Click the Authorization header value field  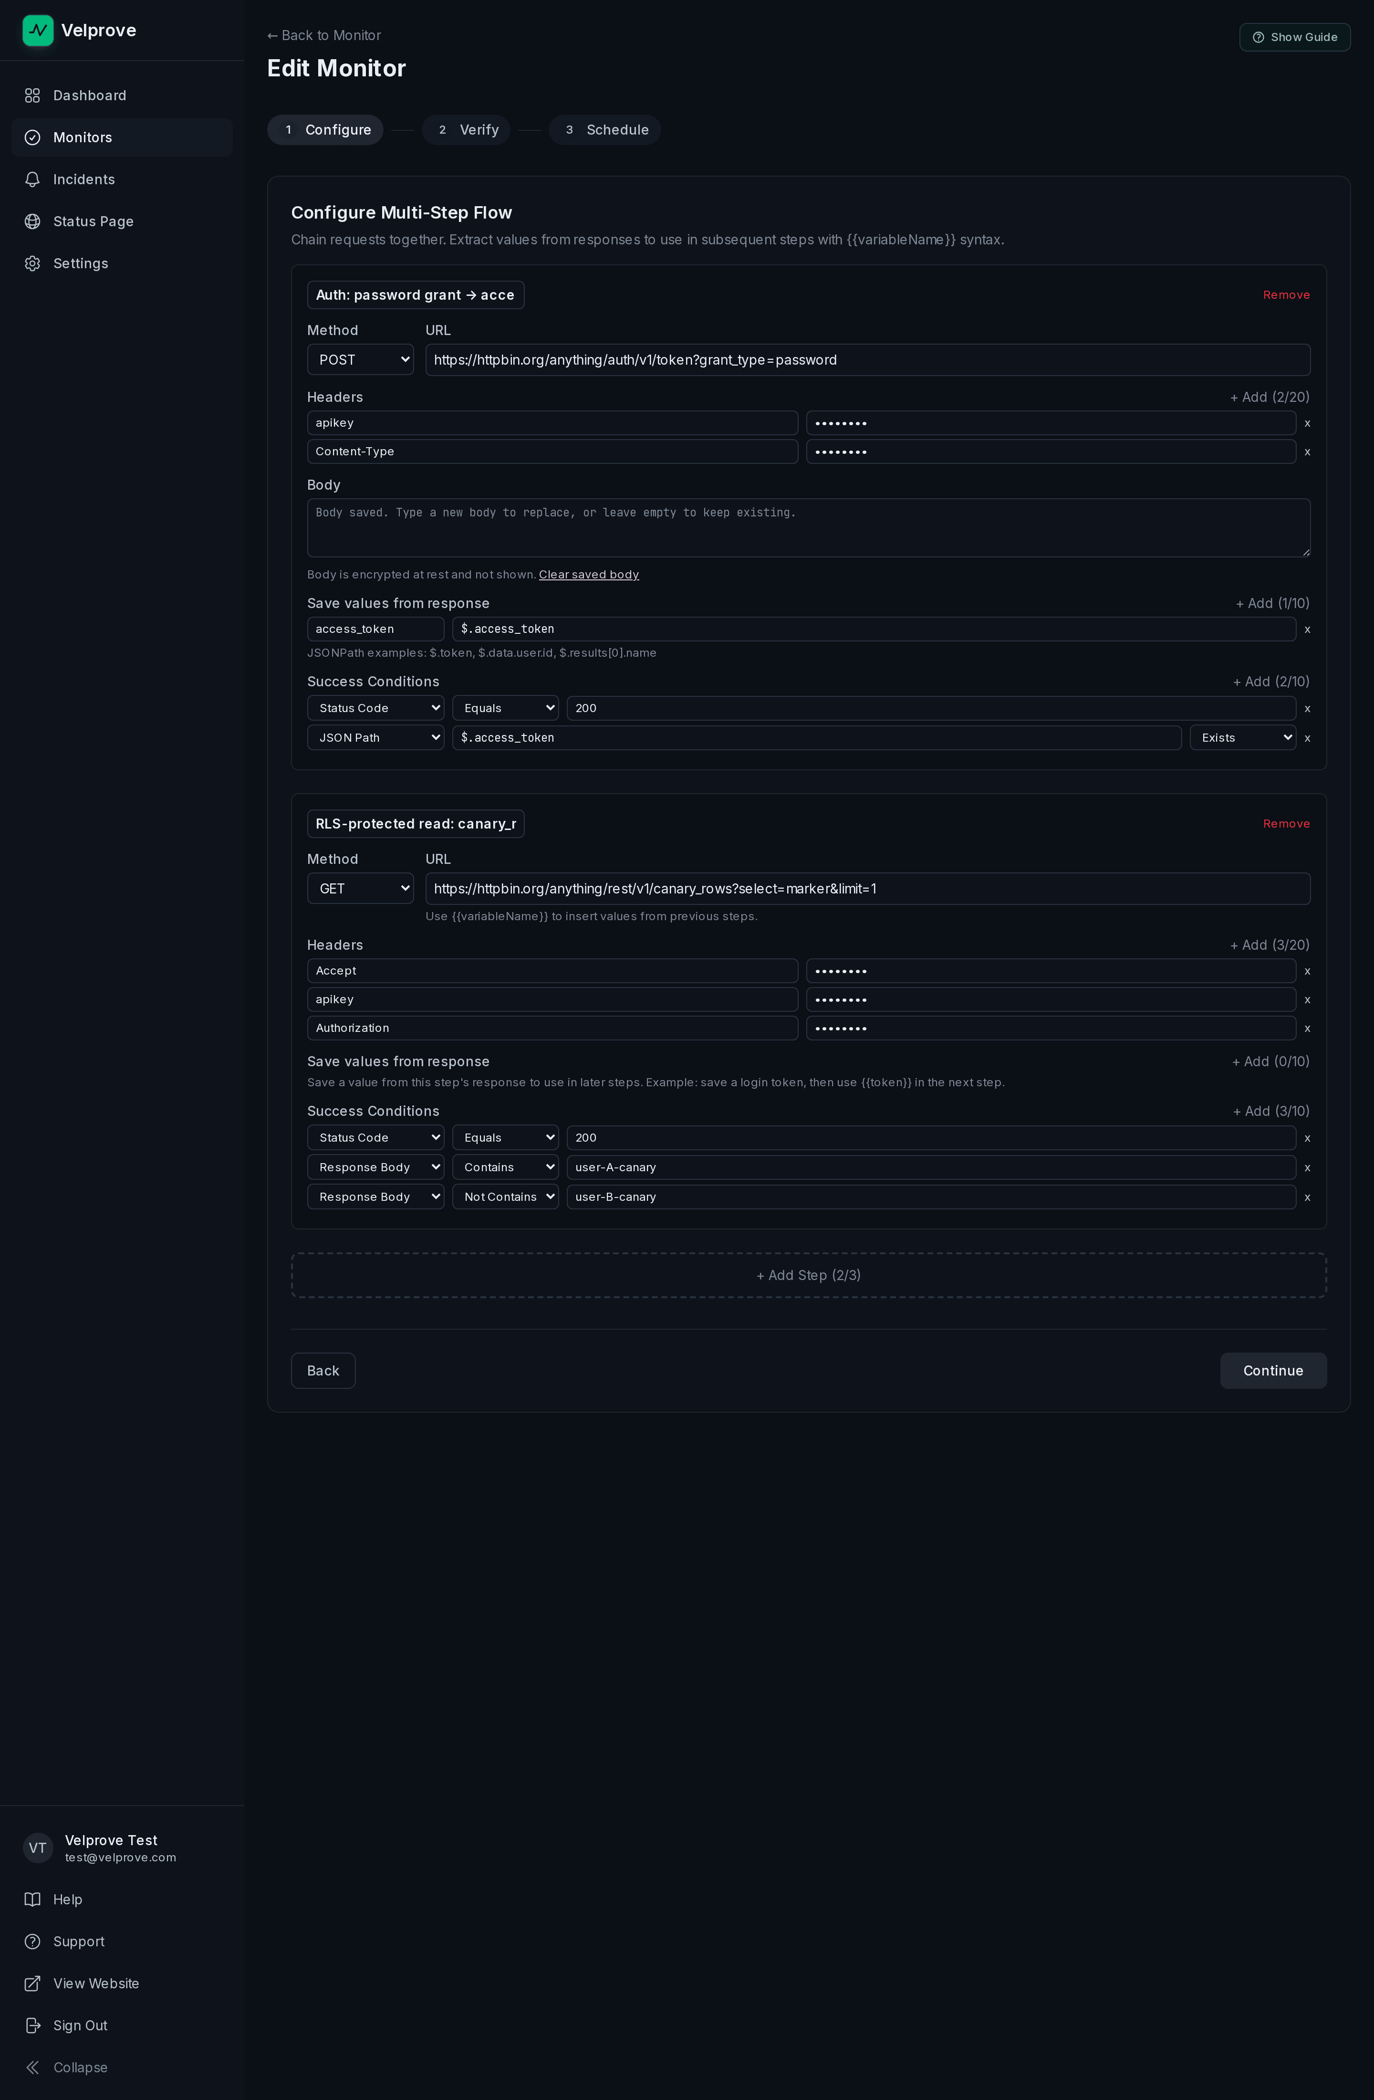click(x=1051, y=1028)
